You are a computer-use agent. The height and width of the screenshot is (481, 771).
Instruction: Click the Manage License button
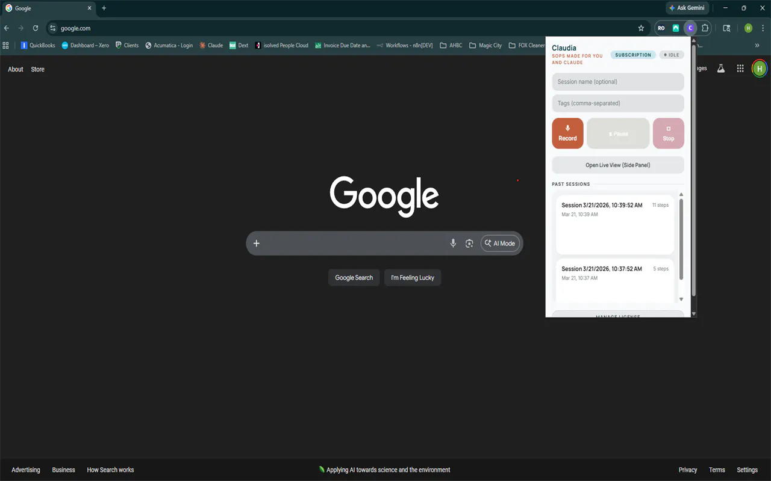coord(618,314)
